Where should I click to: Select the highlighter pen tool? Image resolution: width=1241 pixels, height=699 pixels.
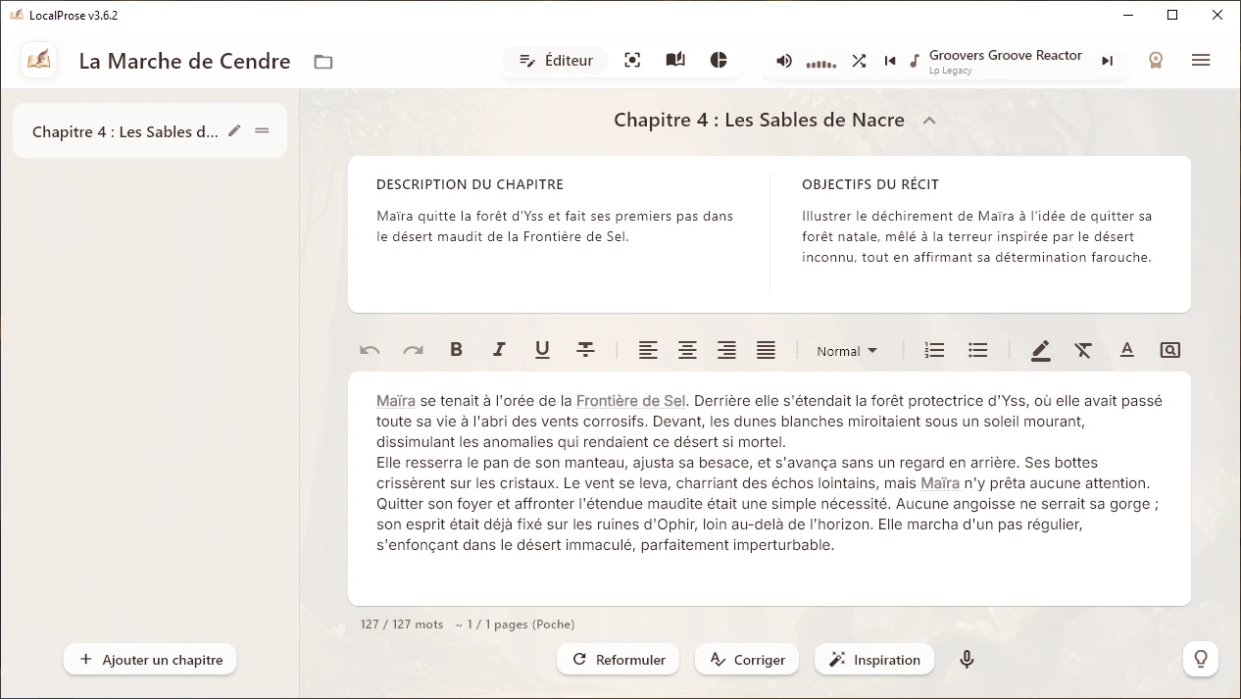(x=1041, y=350)
